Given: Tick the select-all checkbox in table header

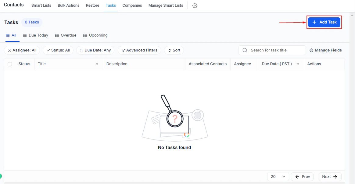Looking at the screenshot, I should (10, 64).
